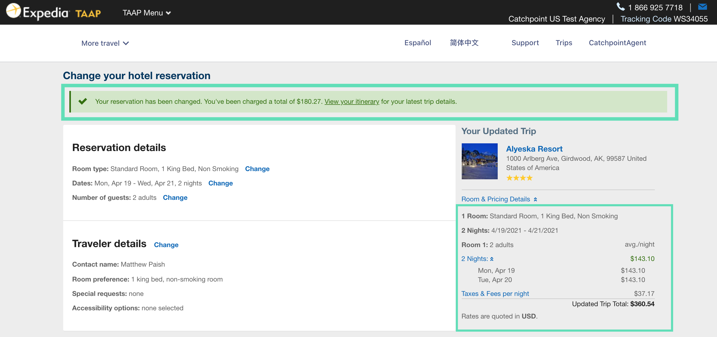This screenshot has width=717, height=337.
Task: Open the CatchpointAgent account menu
Action: (617, 43)
